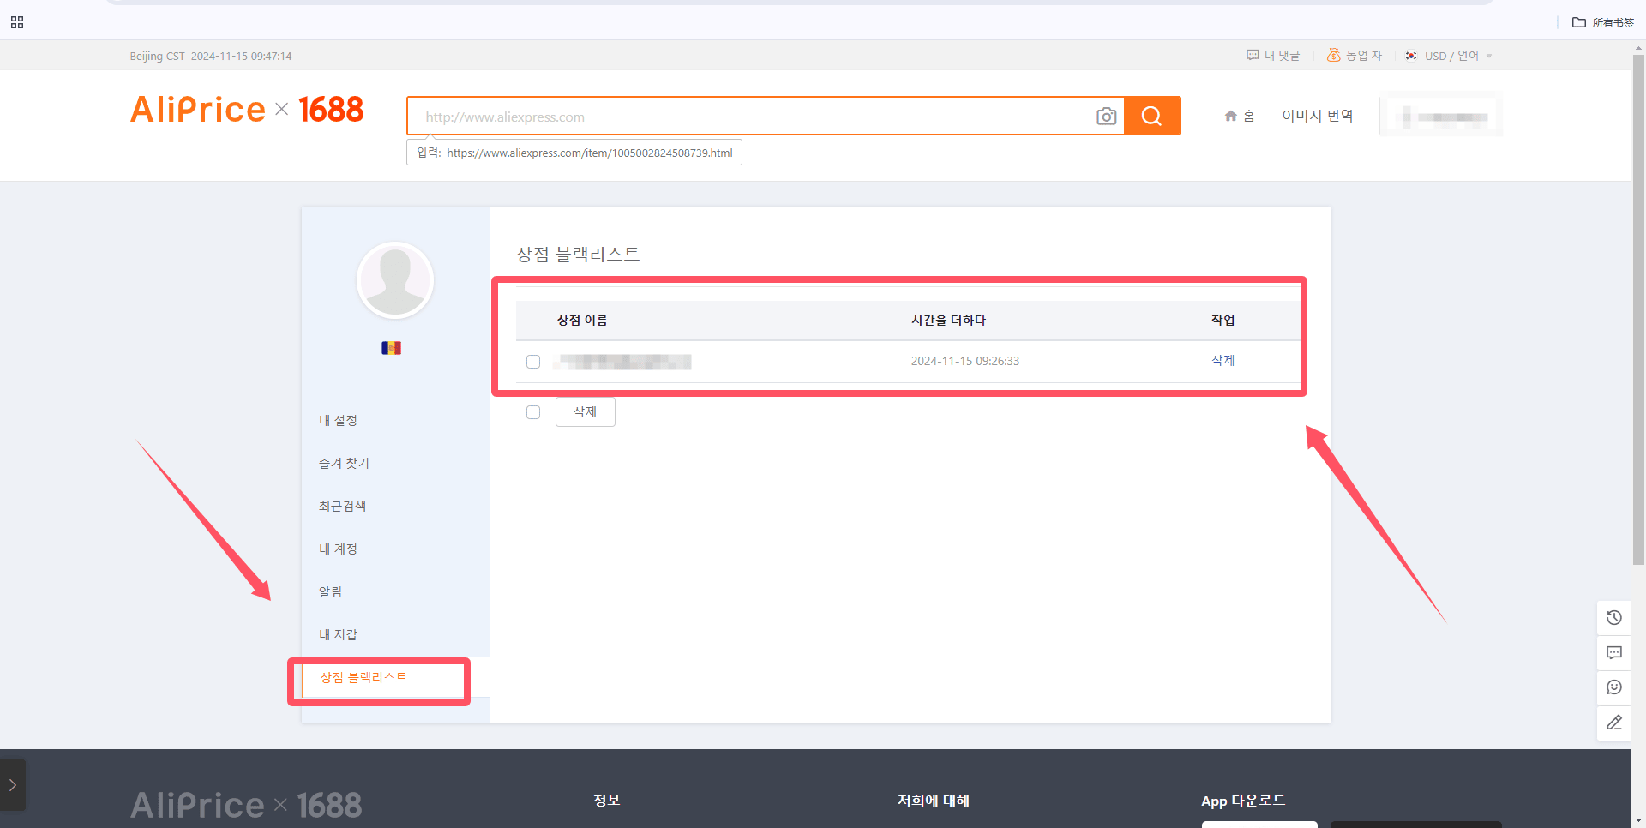This screenshot has height=828, width=1646.
Task: Click the page vertical scrollbar
Action: (x=1638, y=309)
